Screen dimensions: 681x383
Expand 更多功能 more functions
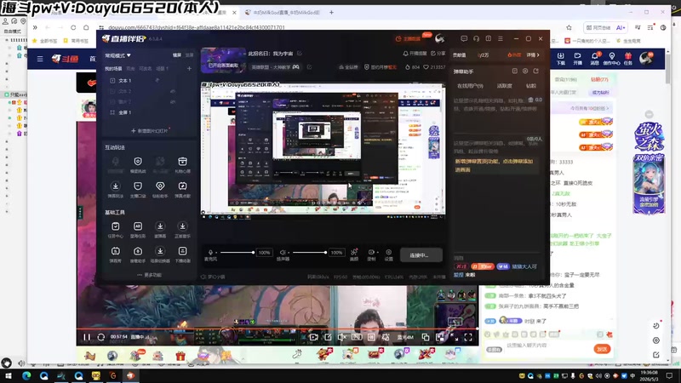(149, 275)
